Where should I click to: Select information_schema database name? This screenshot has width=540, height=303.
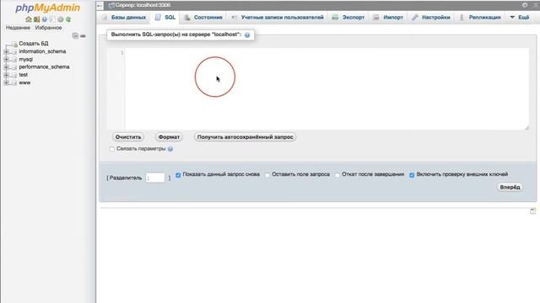42,51
